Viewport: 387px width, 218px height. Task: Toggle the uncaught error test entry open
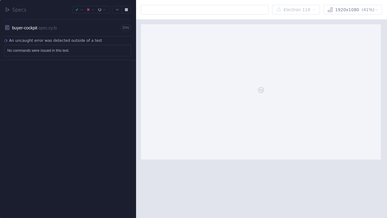tap(55, 40)
